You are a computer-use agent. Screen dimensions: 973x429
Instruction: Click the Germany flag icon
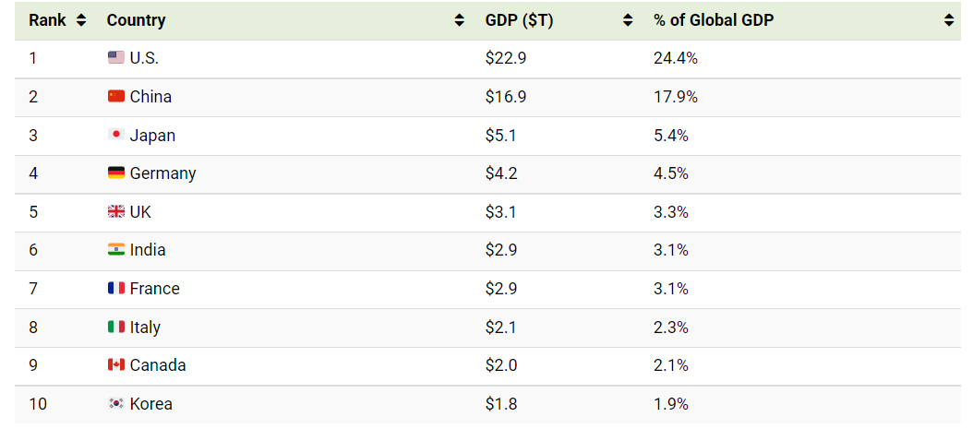115,173
